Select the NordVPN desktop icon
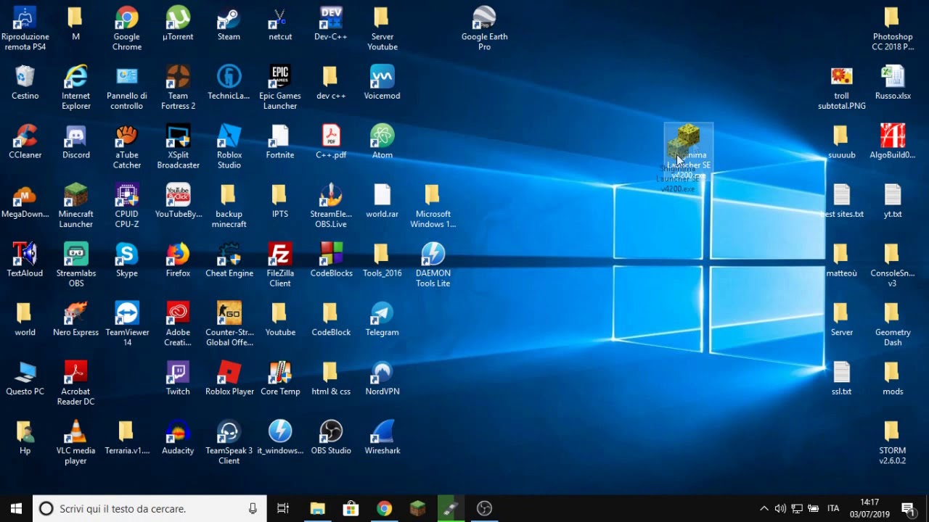The height and width of the screenshot is (522, 929). pyautogui.click(x=382, y=378)
